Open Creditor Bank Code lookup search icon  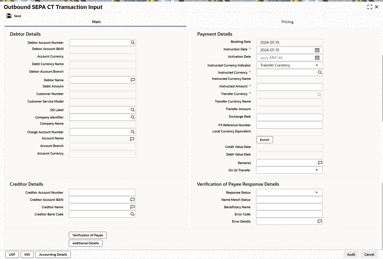pos(132,214)
